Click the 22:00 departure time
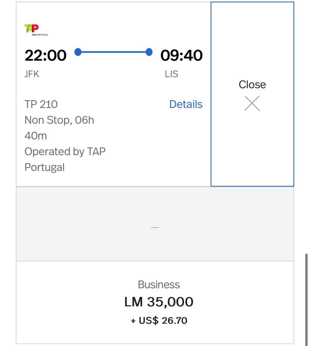Image resolution: width=310 pixels, height=346 pixels. [45, 55]
